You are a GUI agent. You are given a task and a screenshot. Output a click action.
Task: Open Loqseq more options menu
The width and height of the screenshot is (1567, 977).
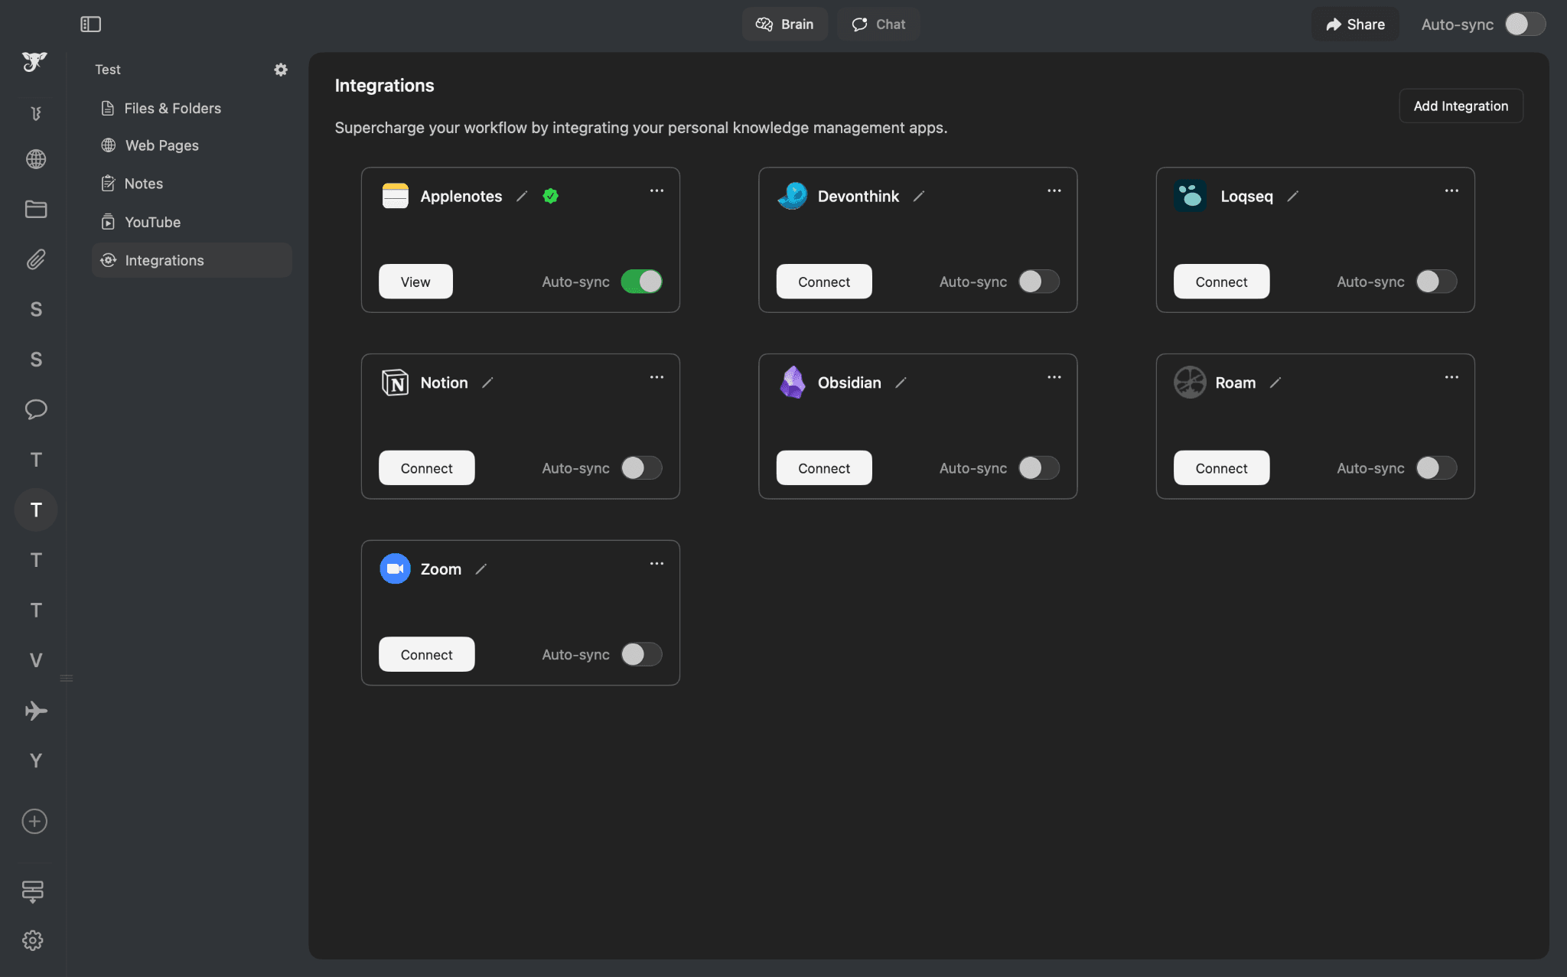pos(1451,191)
